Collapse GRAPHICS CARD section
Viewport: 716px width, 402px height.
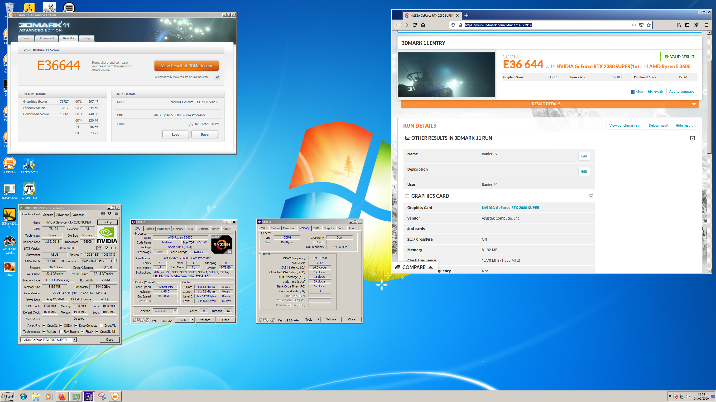(591, 196)
